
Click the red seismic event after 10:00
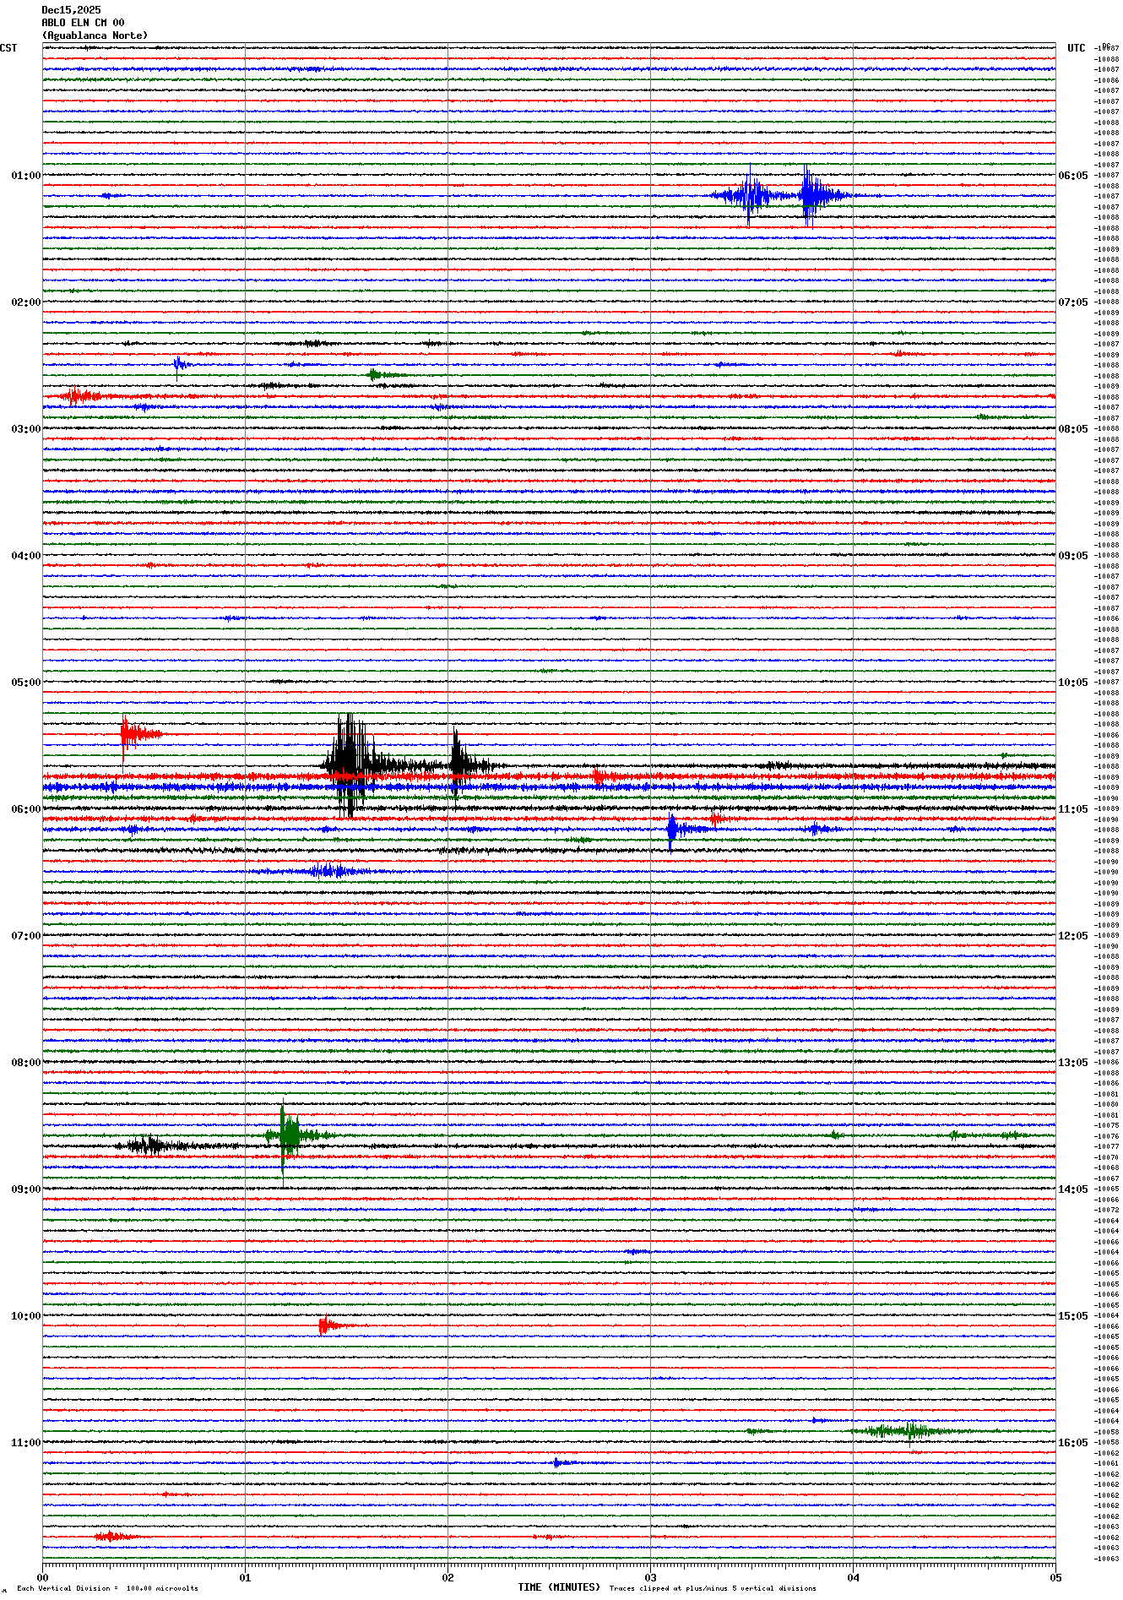pyautogui.click(x=325, y=1325)
